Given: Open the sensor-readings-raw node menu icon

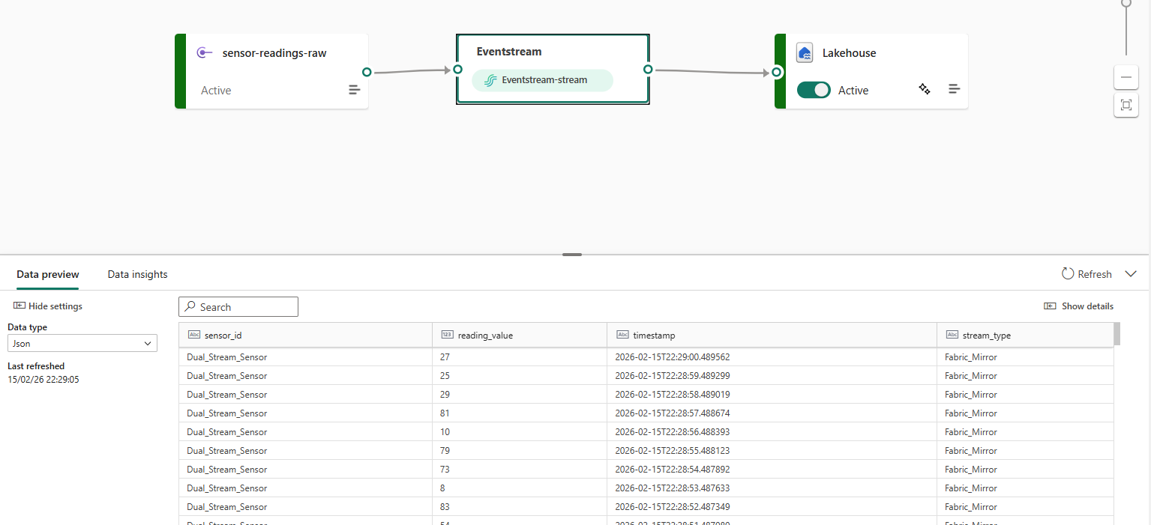Looking at the screenshot, I should pyautogui.click(x=354, y=90).
